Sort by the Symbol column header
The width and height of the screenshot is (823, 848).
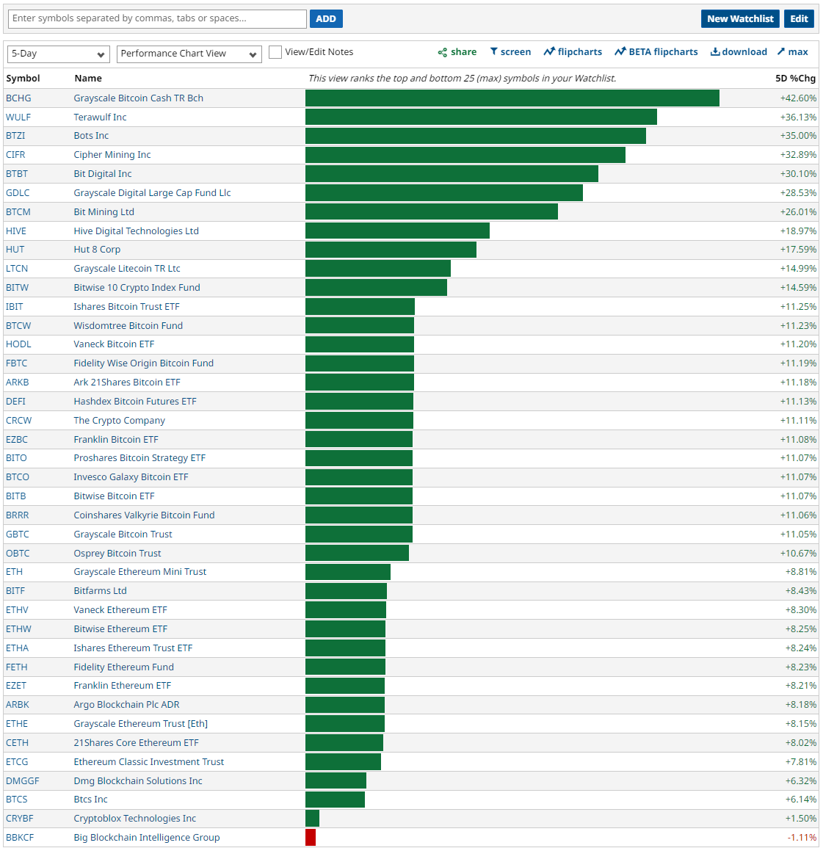23,79
